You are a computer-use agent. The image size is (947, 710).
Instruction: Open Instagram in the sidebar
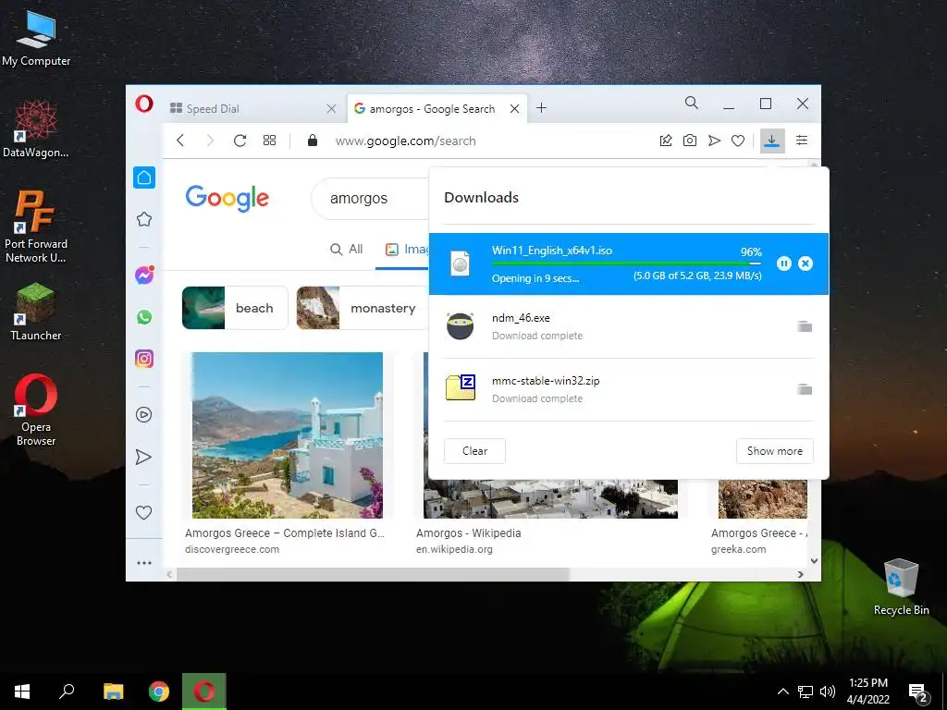[144, 359]
